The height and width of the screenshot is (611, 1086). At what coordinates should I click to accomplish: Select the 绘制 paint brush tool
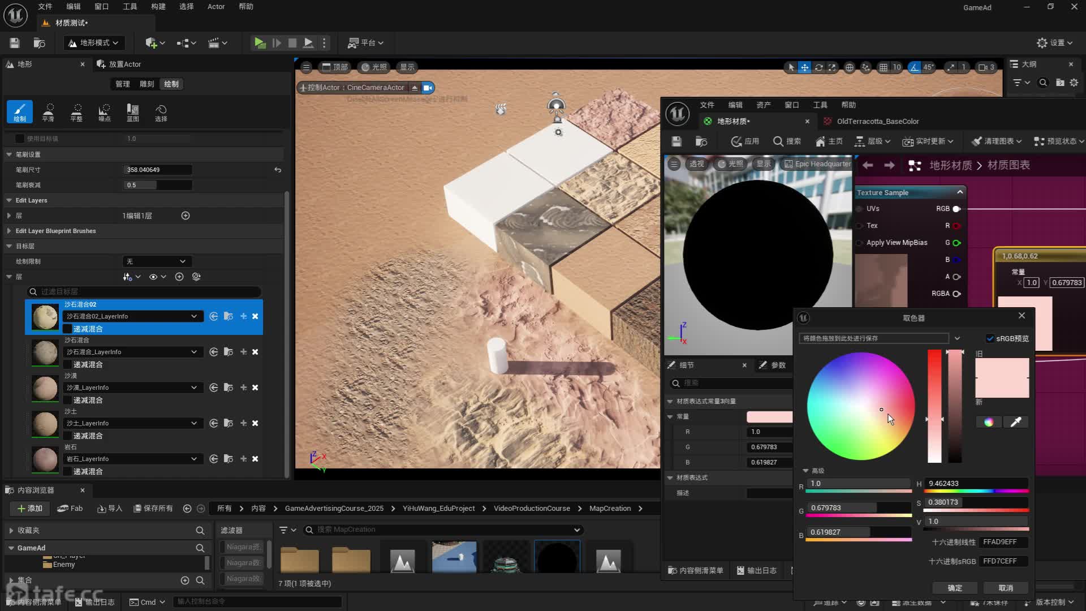pyautogui.click(x=20, y=111)
